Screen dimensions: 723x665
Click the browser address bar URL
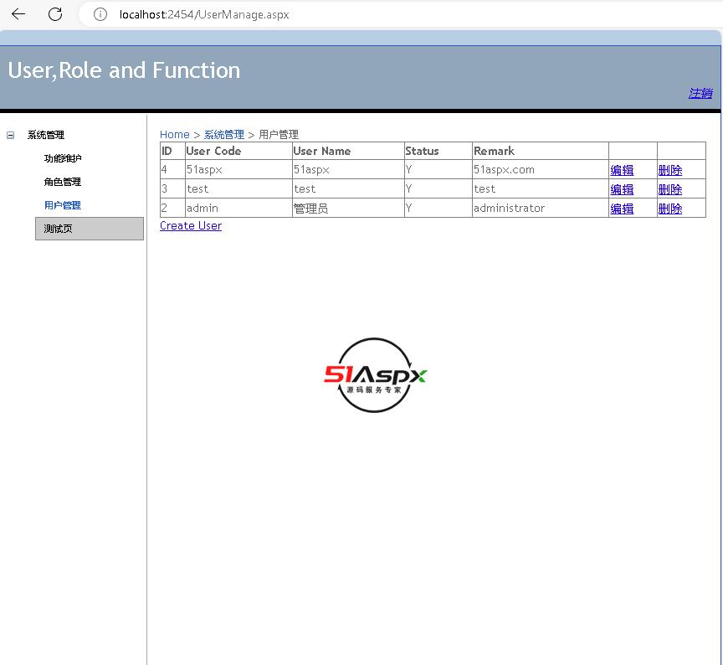(x=204, y=14)
